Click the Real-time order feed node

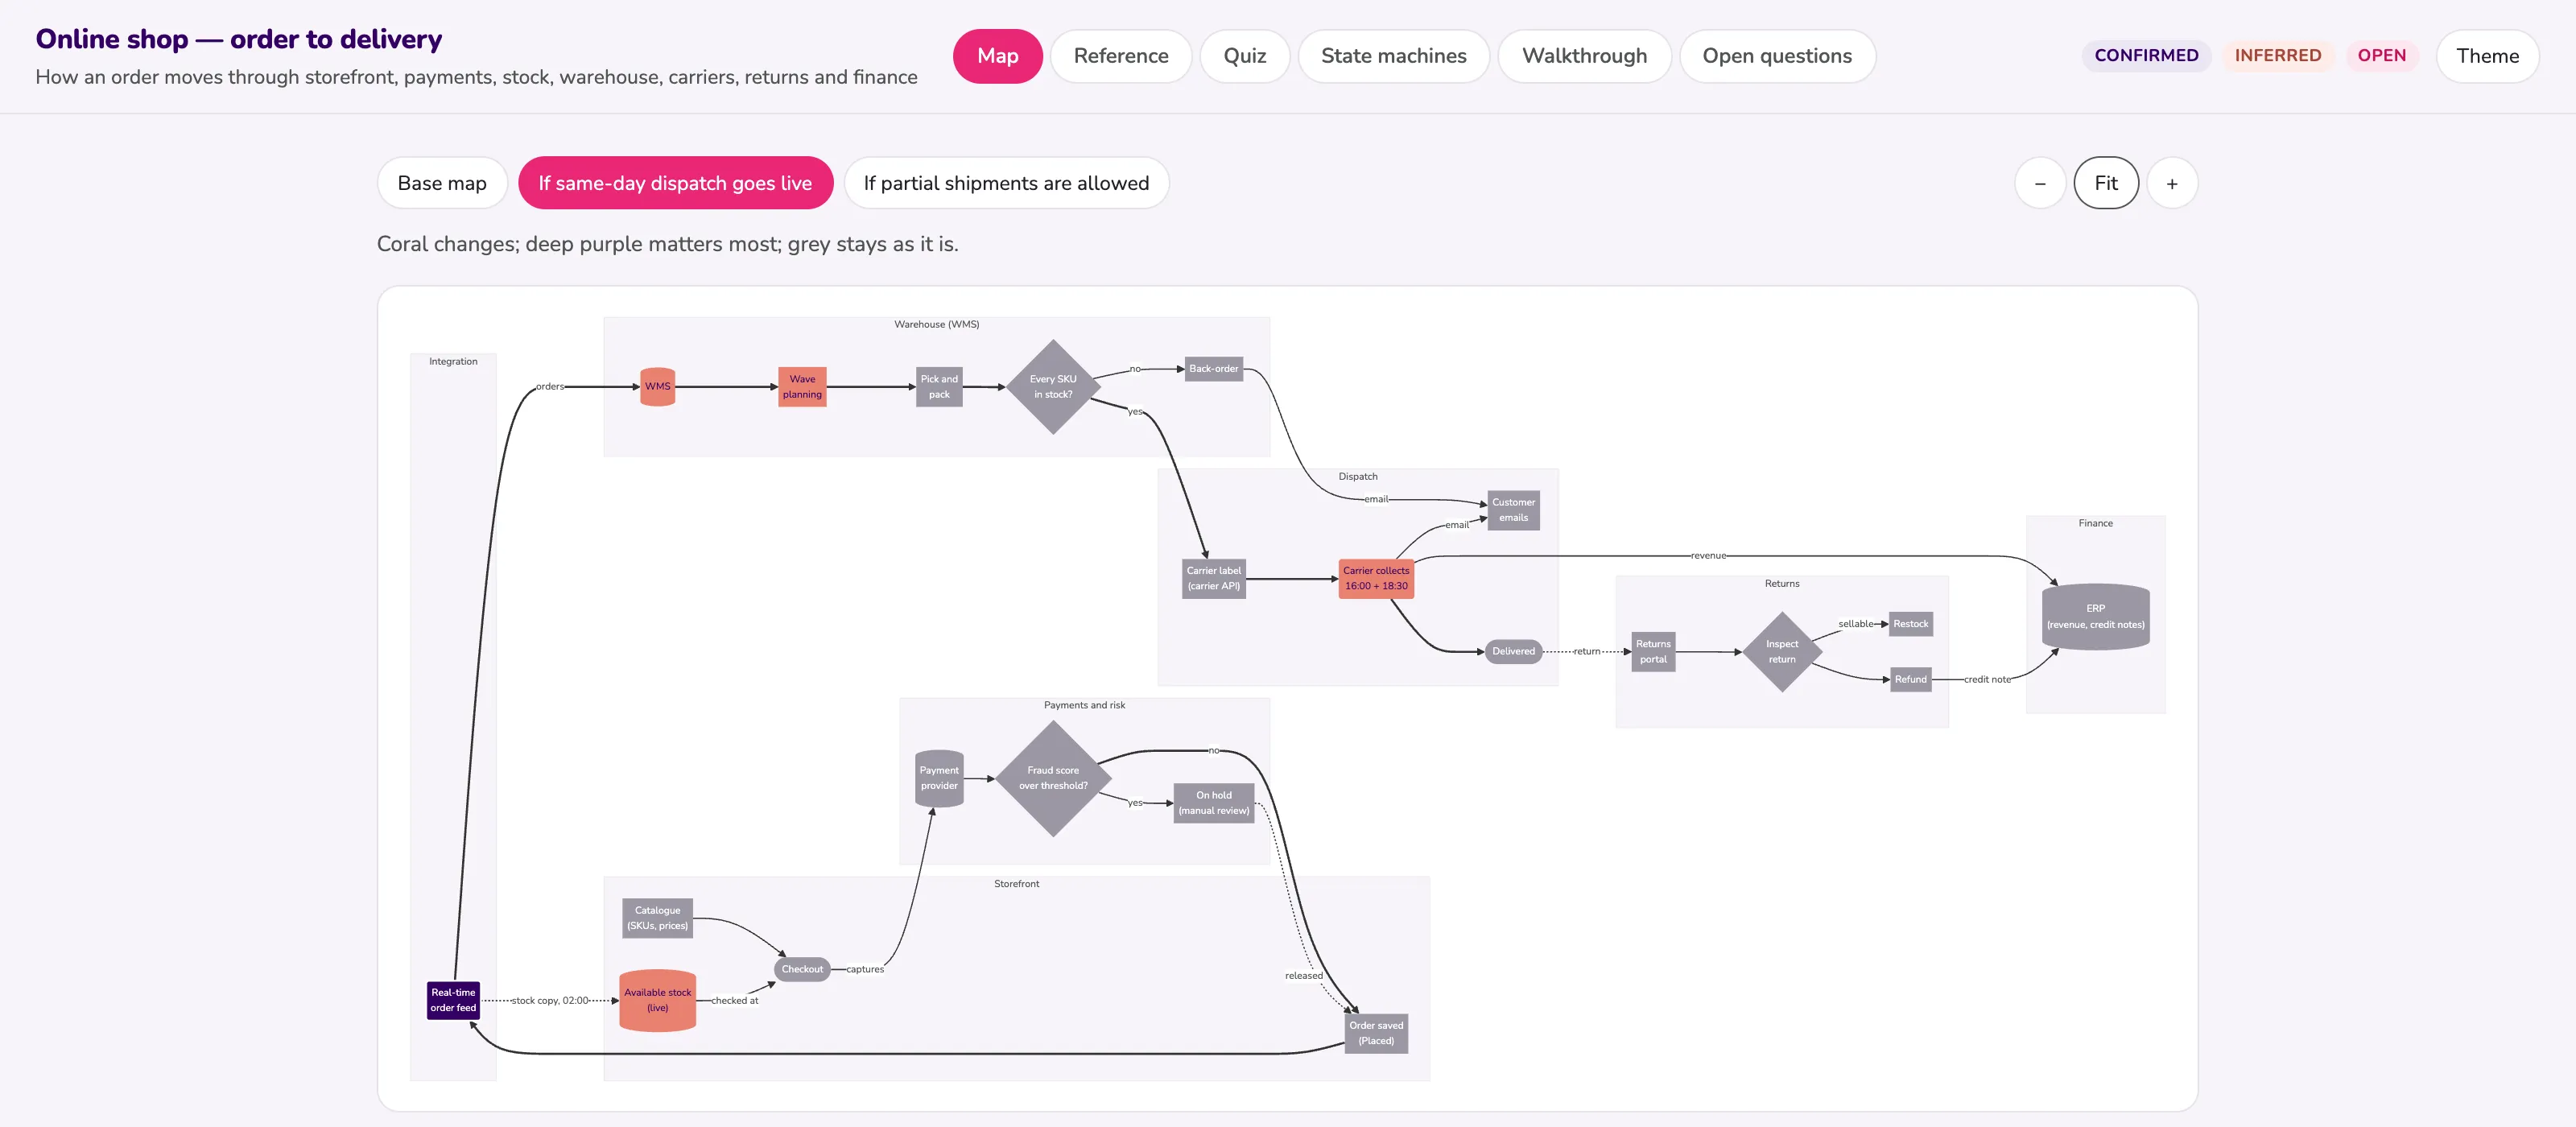point(453,1000)
